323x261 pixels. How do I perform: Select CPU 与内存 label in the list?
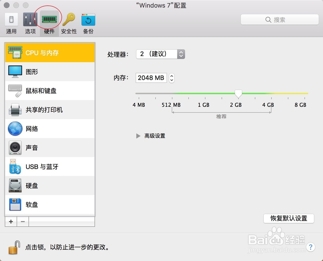[42, 53]
